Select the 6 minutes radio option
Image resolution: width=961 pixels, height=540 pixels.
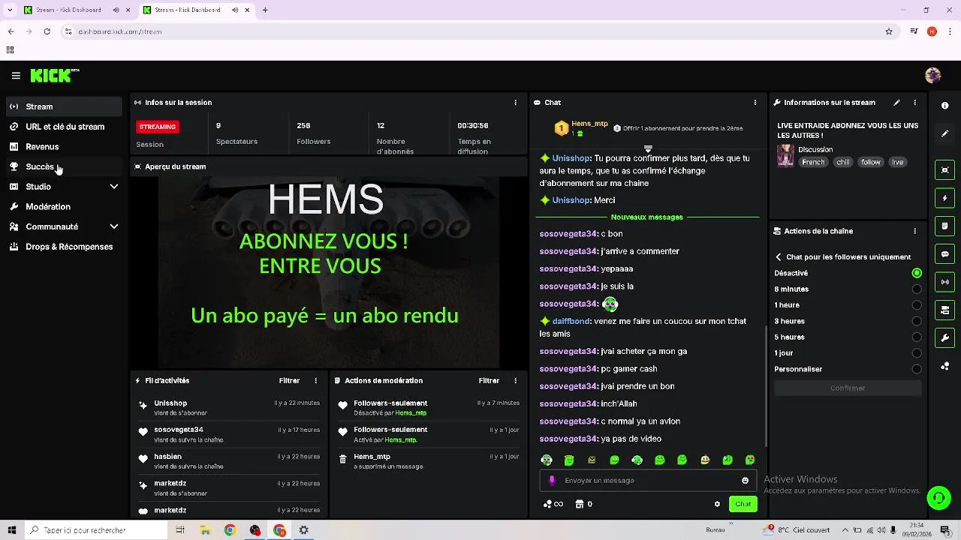(x=917, y=289)
